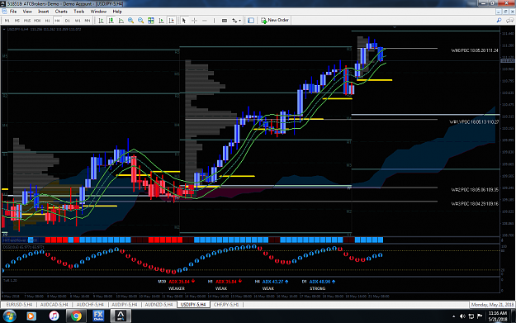Open the arrows objects dropdown
This screenshot has width=516, height=323.
click(x=236, y=21)
